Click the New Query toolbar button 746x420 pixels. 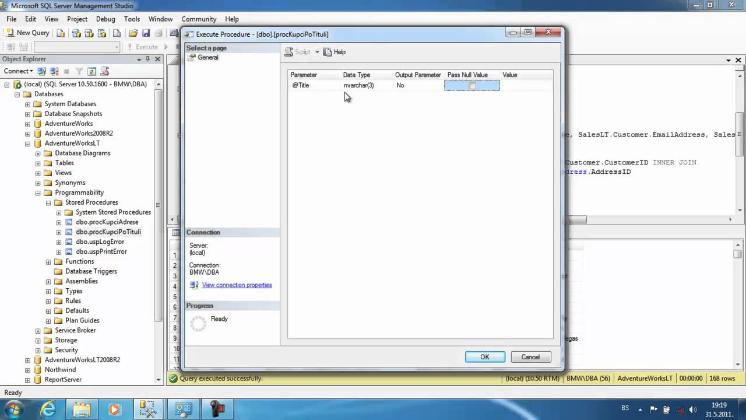27,33
